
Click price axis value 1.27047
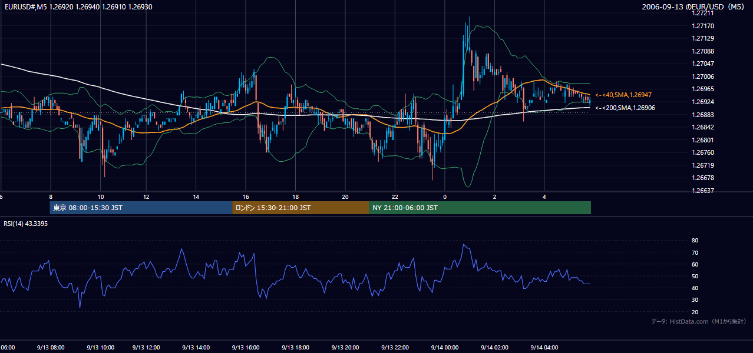coord(704,64)
